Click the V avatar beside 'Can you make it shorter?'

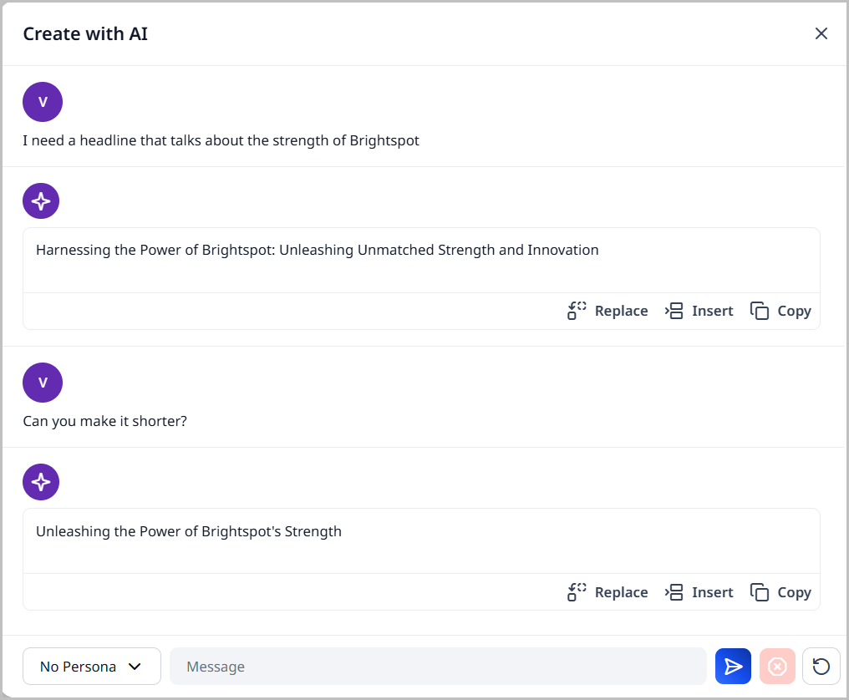(43, 382)
